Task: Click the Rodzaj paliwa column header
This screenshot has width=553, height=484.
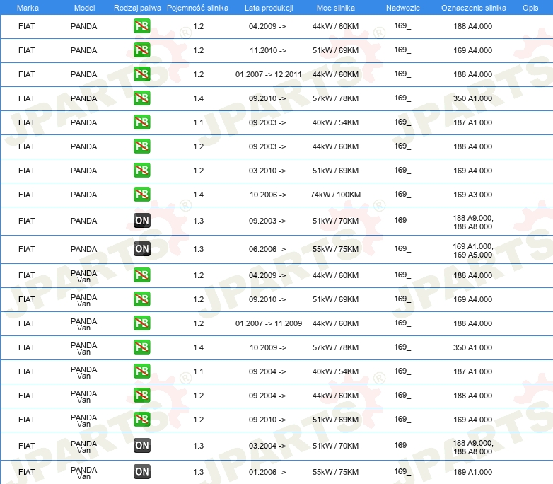Action: [137, 8]
